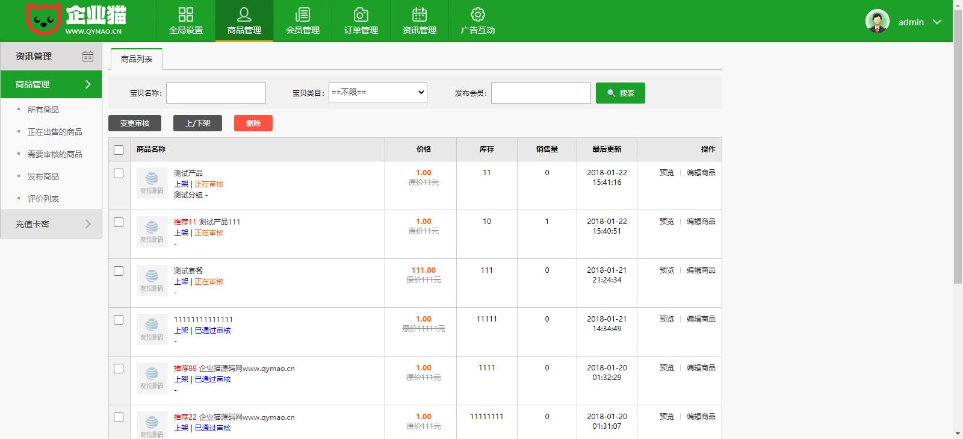Screen dimensions: 963x439
Task: Click the red 删除 button
Action: [253, 123]
